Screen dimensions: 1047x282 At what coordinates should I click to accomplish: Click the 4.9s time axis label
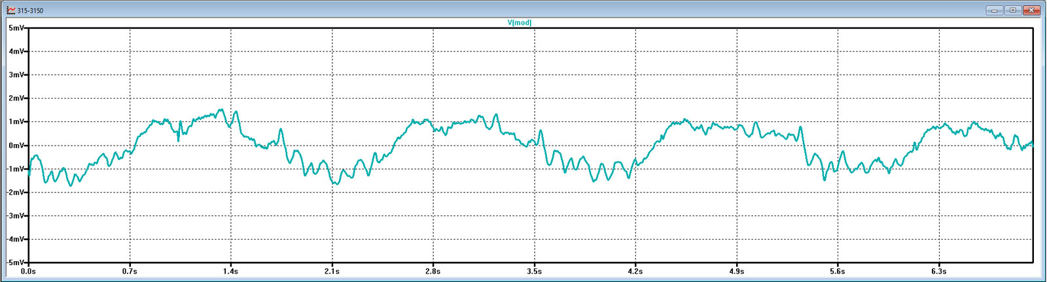tap(736, 272)
